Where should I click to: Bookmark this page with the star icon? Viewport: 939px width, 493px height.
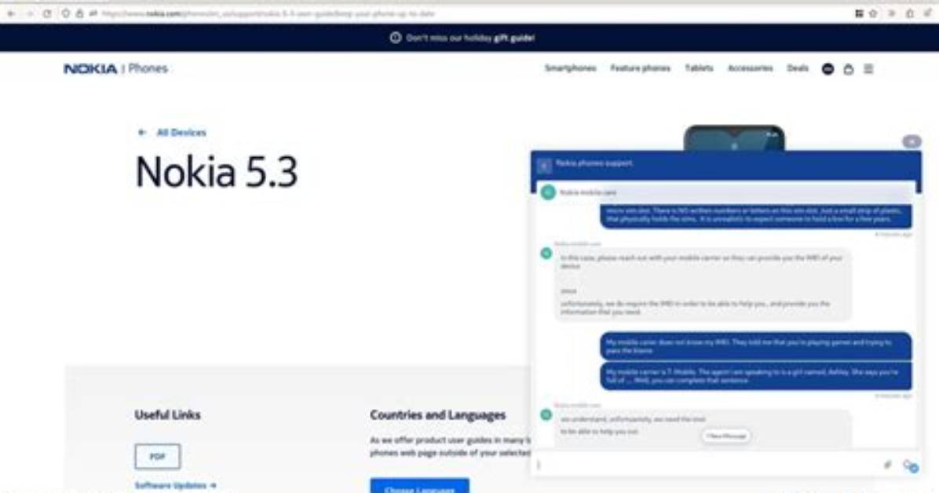pyautogui.click(x=873, y=13)
